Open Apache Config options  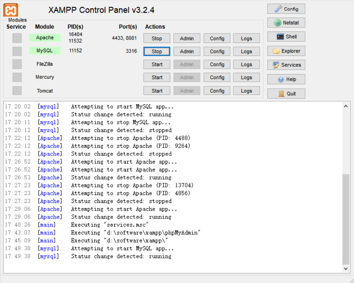coord(217,38)
